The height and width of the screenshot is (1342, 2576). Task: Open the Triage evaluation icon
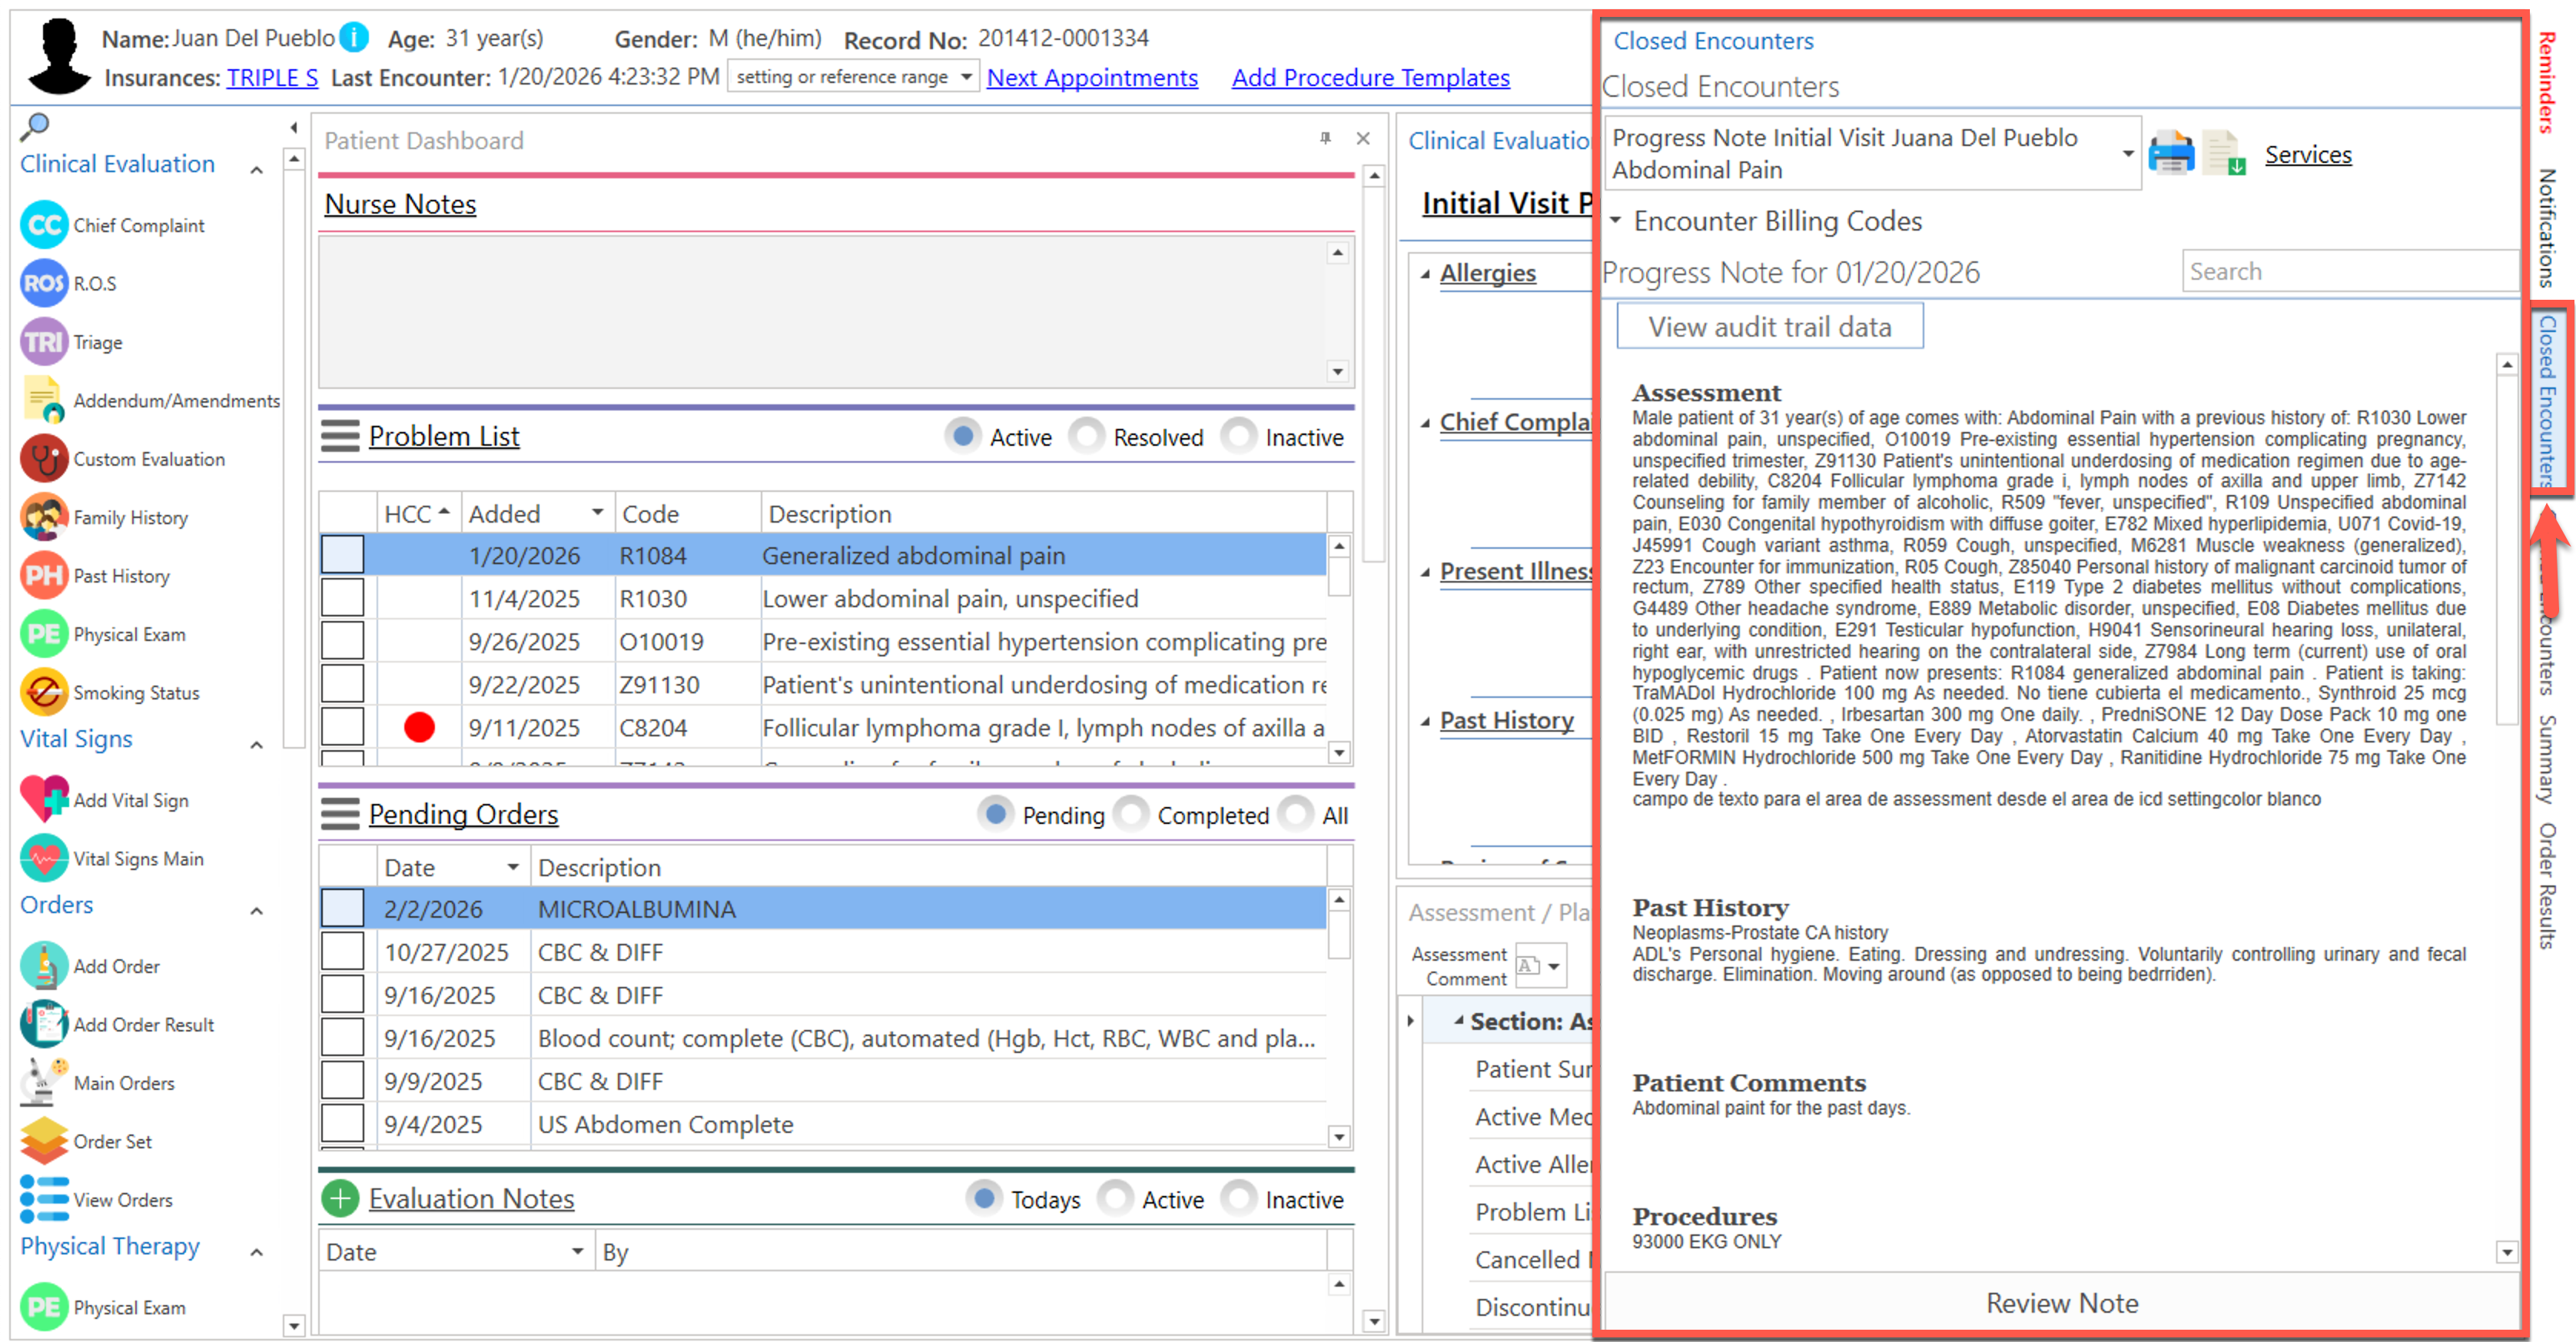pyautogui.click(x=44, y=342)
